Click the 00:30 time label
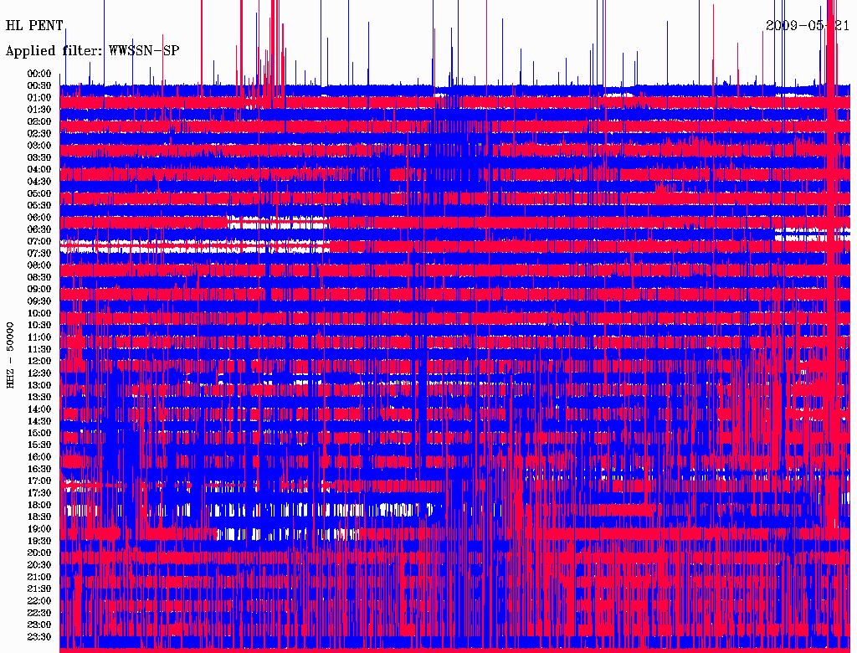 pyautogui.click(x=39, y=86)
